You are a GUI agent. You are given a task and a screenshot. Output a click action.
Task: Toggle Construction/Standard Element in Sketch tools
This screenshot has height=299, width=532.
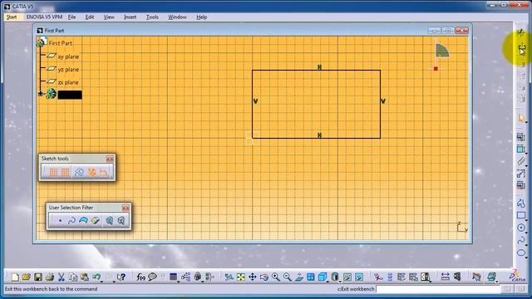[x=80, y=172]
